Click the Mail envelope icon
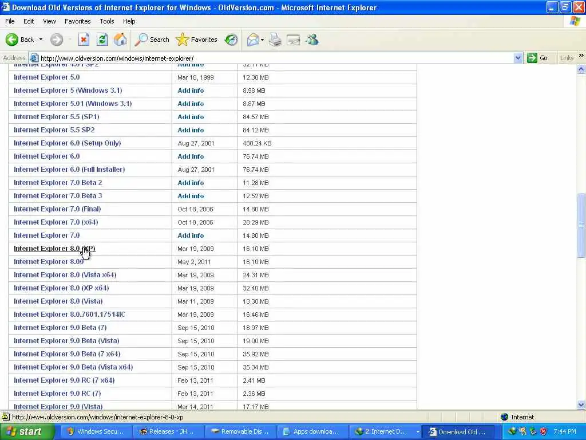 point(253,40)
